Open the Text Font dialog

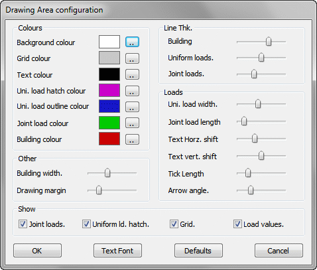point(117,251)
